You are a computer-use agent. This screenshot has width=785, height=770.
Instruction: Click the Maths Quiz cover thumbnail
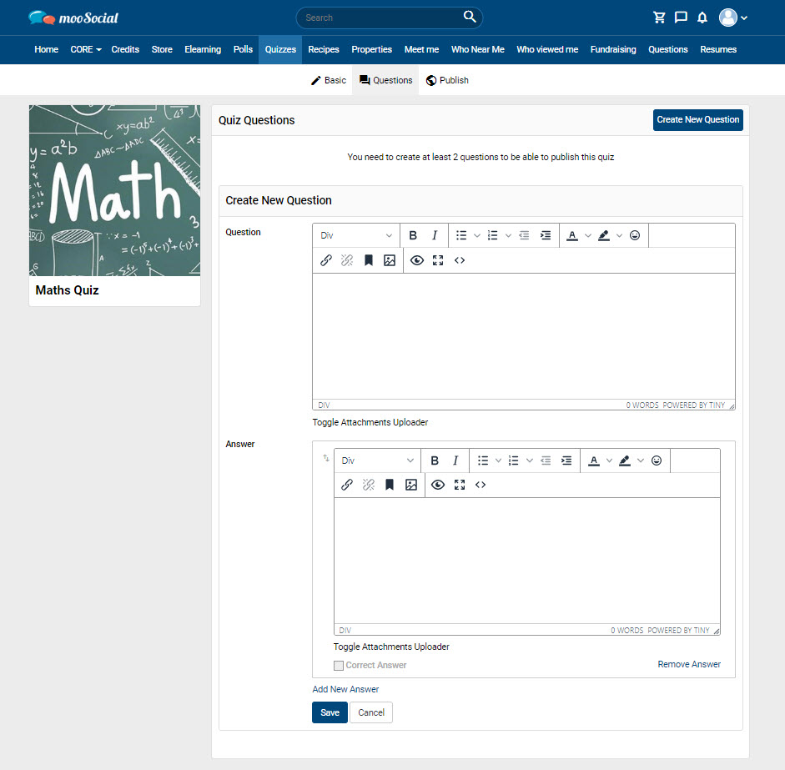(x=114, y=190)
